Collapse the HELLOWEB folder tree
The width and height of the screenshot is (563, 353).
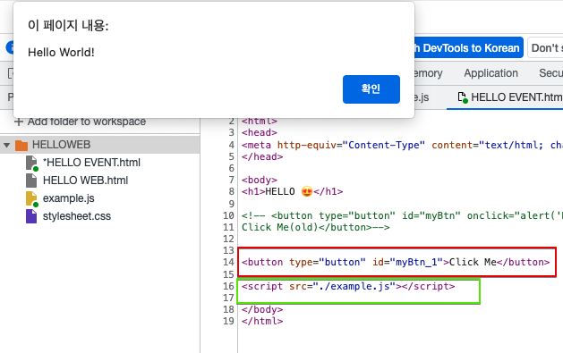(x=6, y=145)
